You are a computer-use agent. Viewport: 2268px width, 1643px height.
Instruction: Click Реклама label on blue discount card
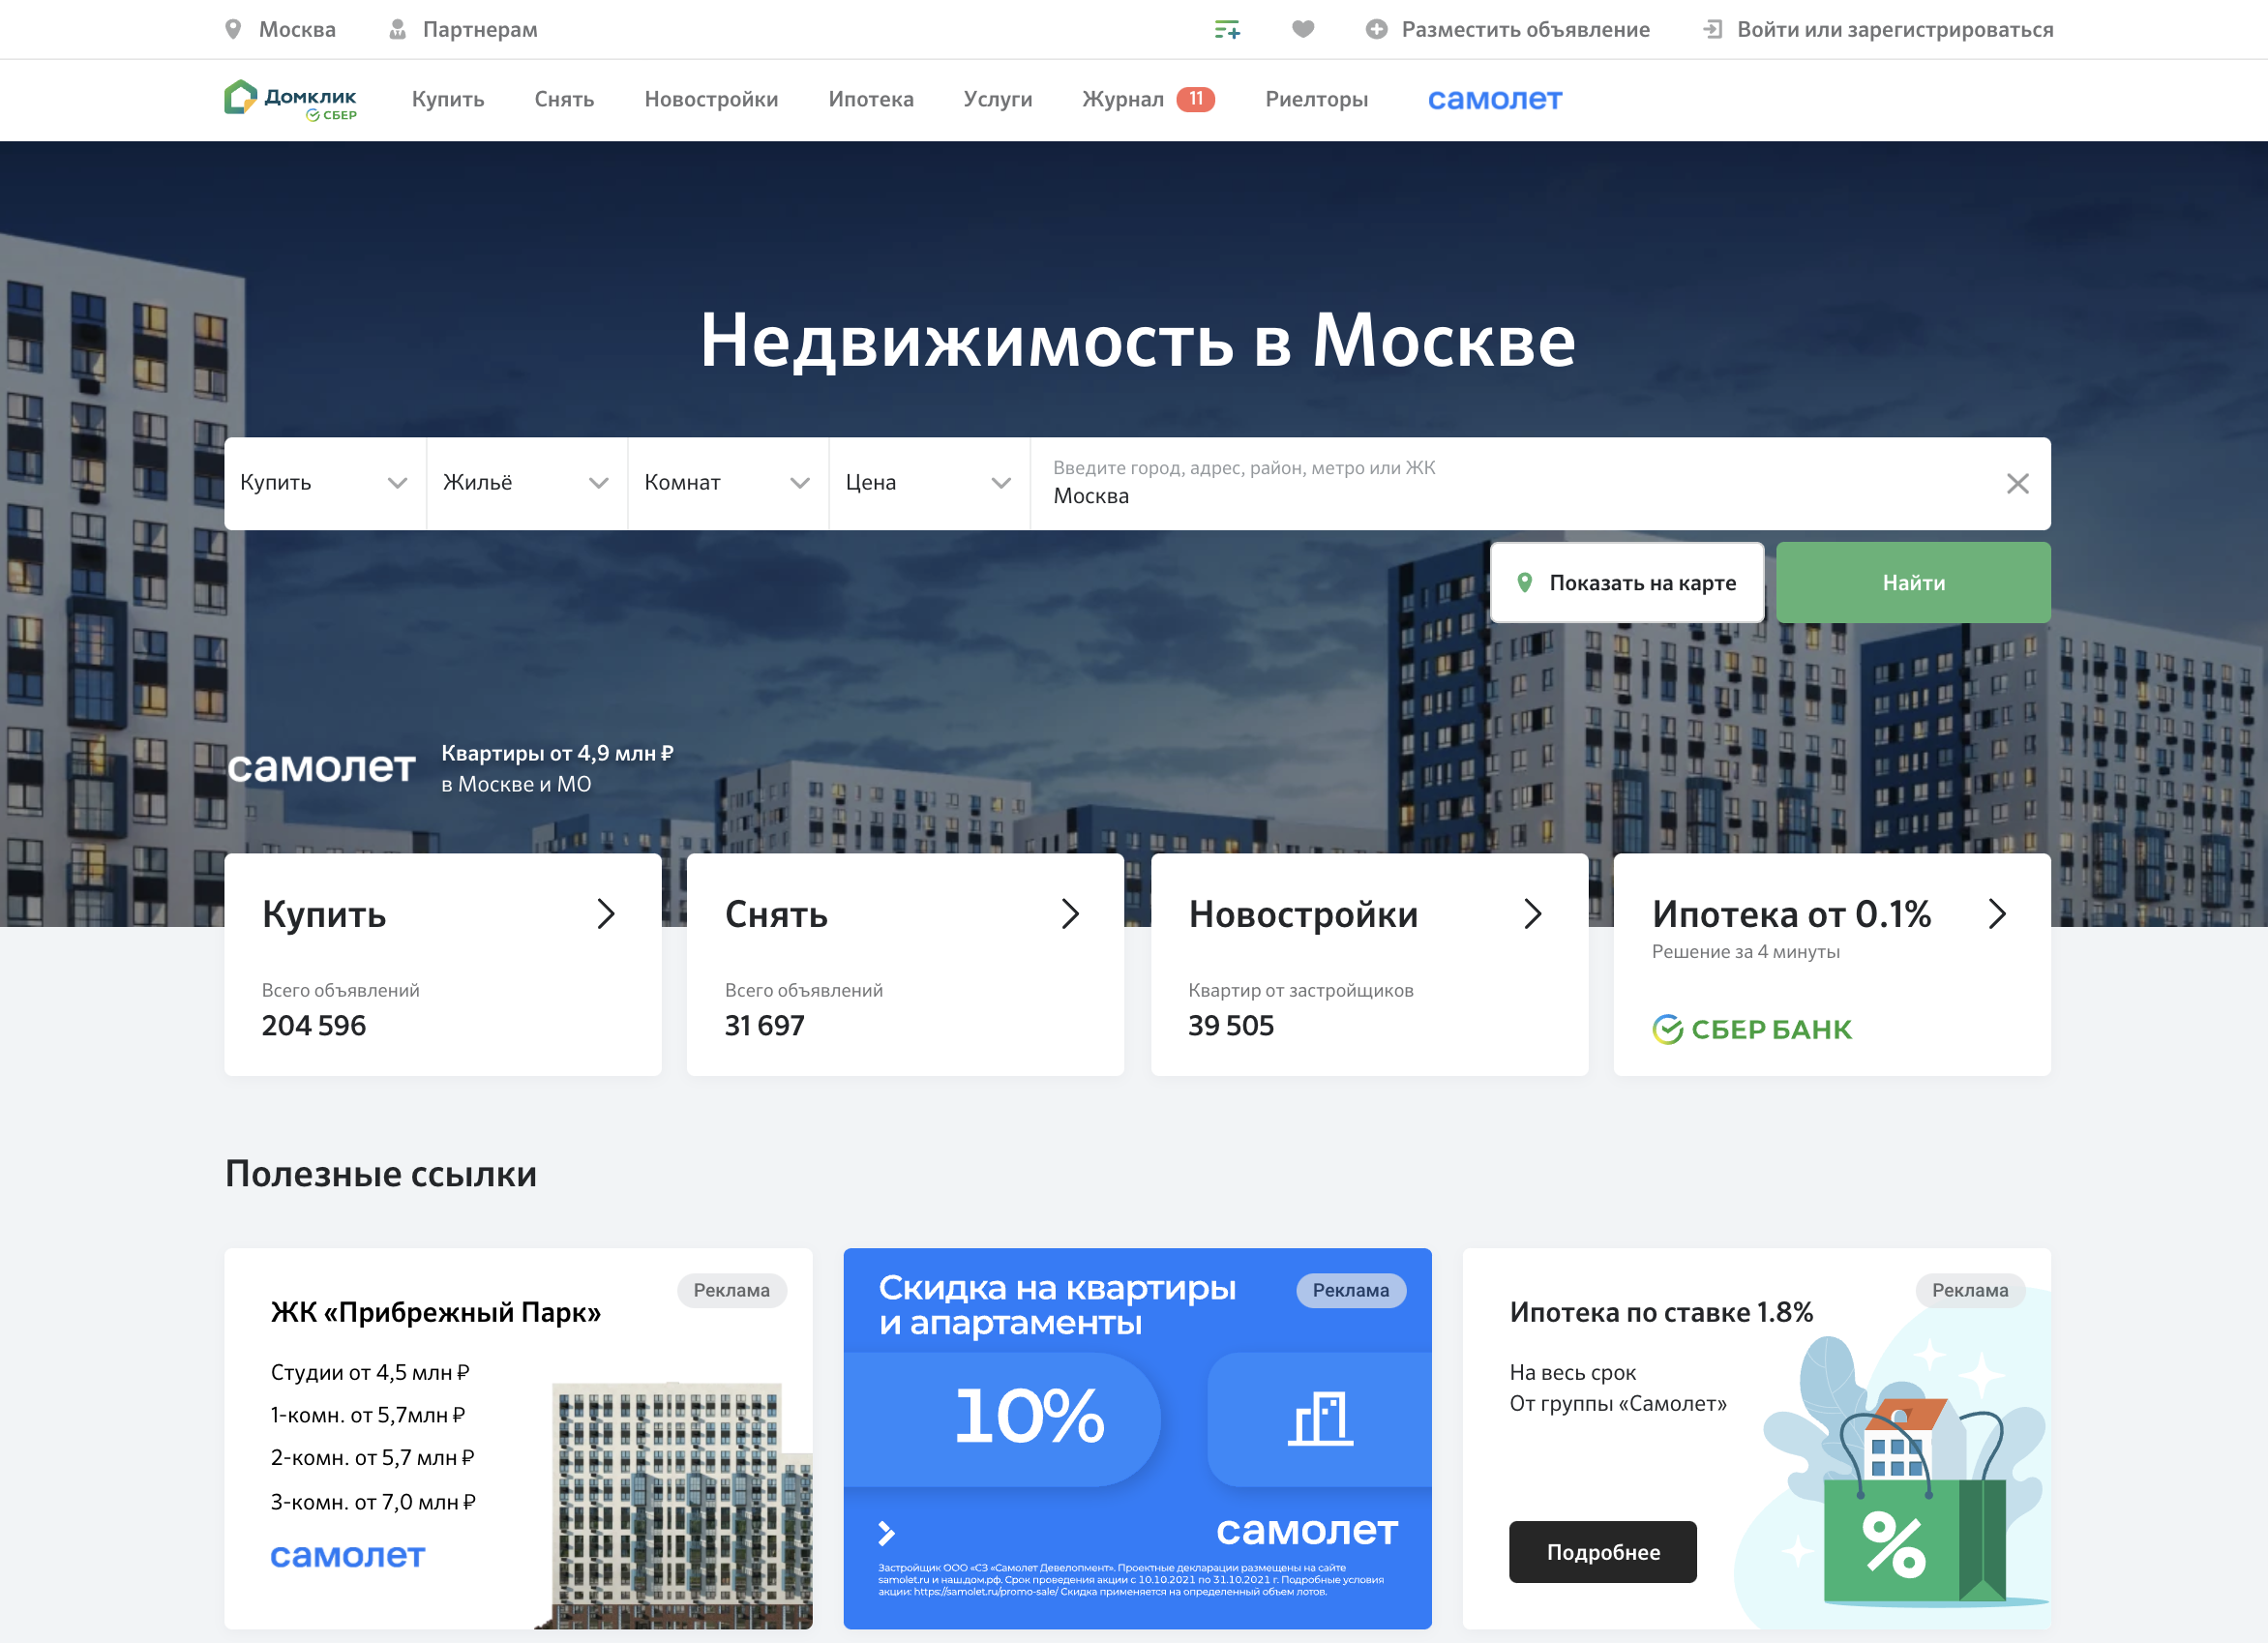coord(1350,1290)
